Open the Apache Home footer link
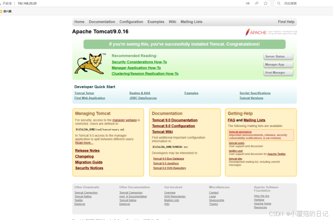The width and height of the screenshot is (333, 220). click(262, 204)
